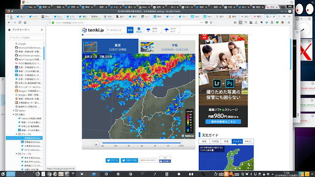This screenshot has width=315, height=177.
Task: Open the Firefox home page icon
Action: [25, 23]
